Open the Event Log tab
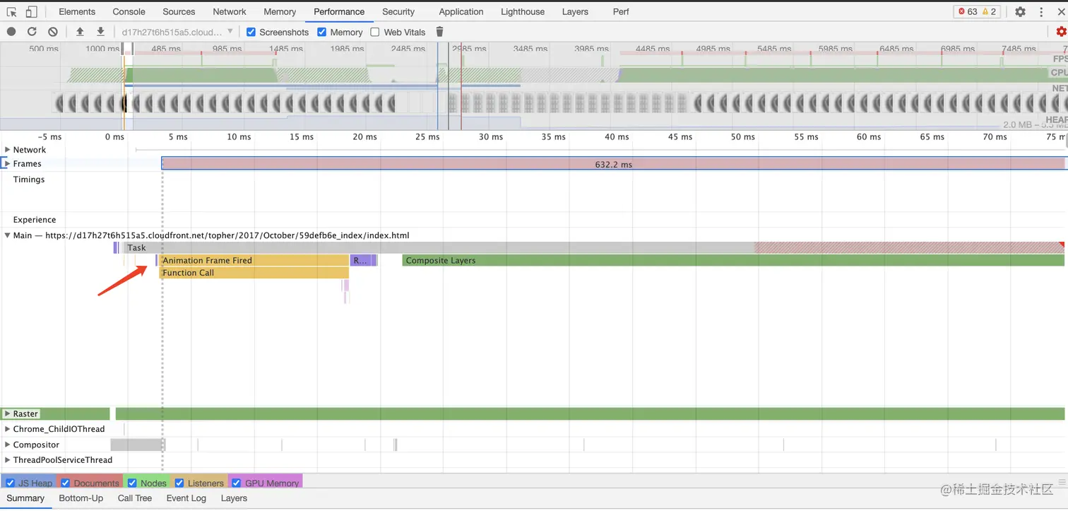Screen dimensions: 1068x511 (186, 498)
